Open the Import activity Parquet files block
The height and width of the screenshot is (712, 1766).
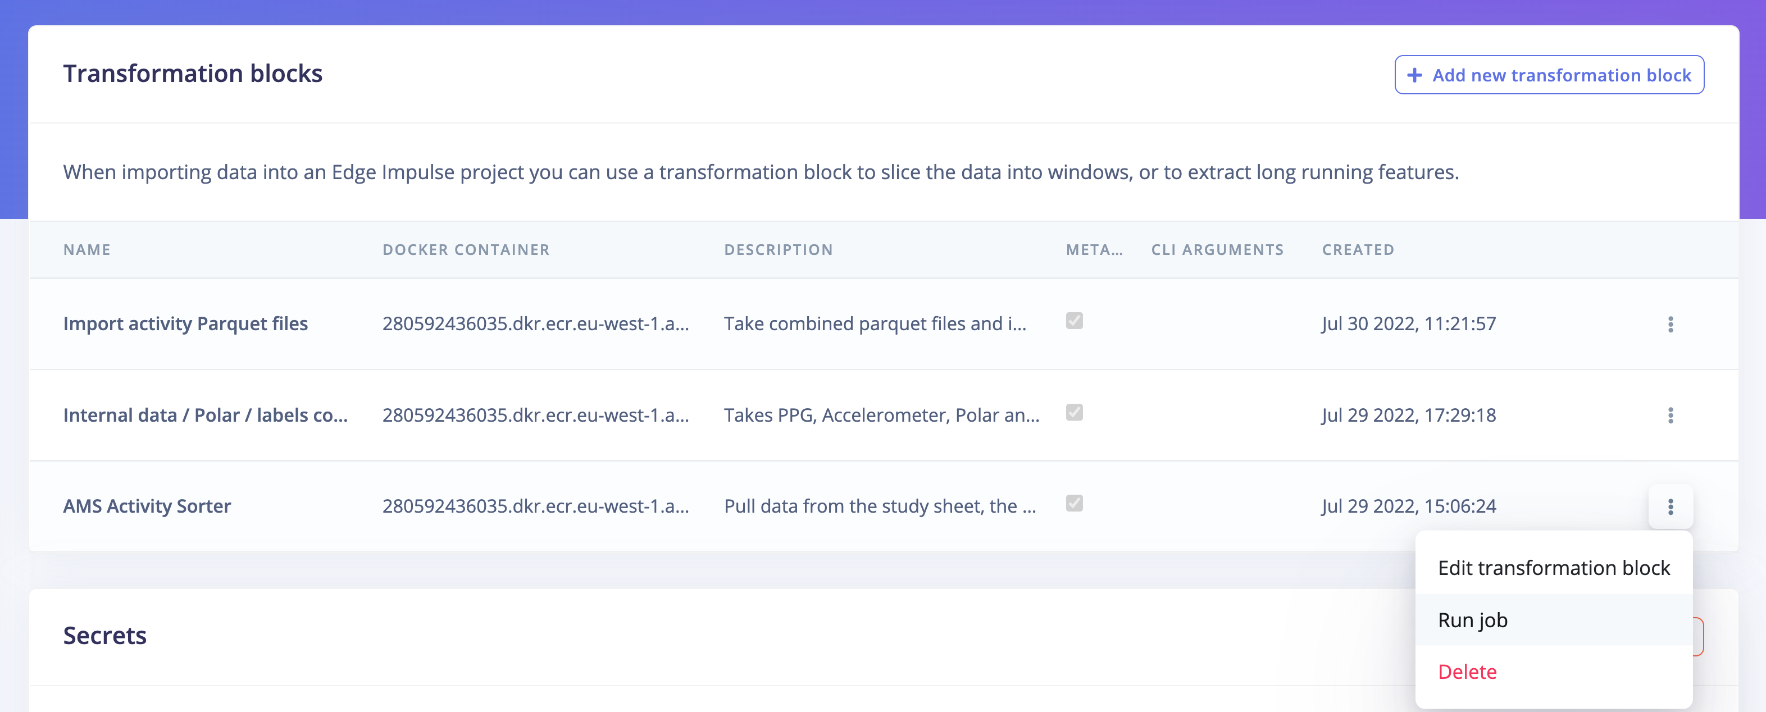tap(185, 324)
